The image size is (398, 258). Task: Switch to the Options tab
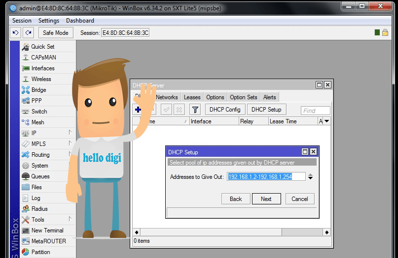[x=215, y=97]
